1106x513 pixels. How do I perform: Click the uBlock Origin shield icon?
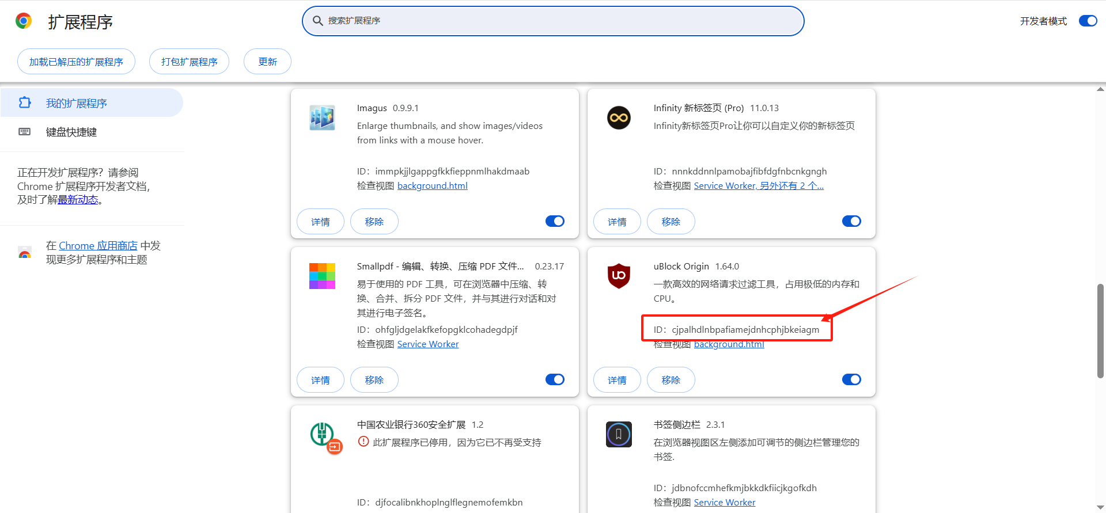619,276
